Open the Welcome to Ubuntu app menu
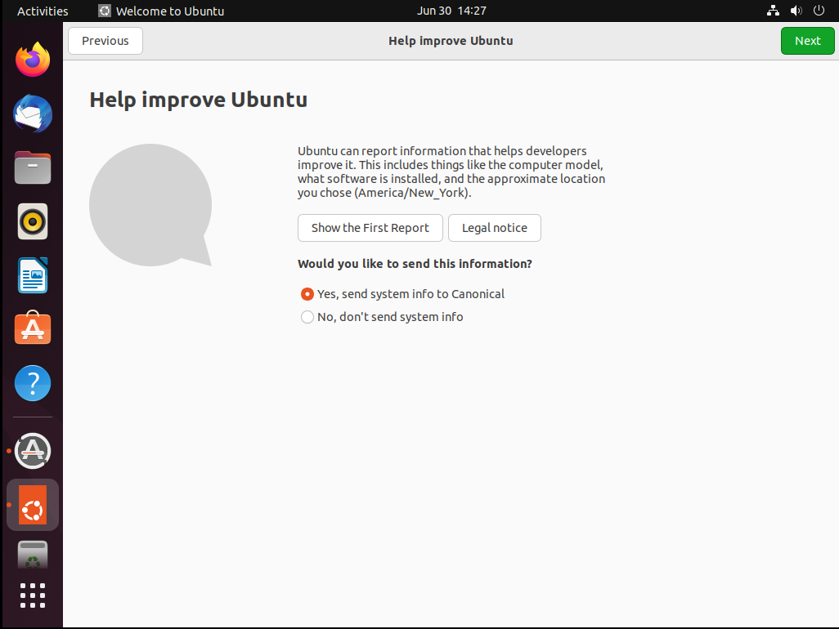Viewport: 839px width, 629px height. pyautogui.click(x=161, y=11)
